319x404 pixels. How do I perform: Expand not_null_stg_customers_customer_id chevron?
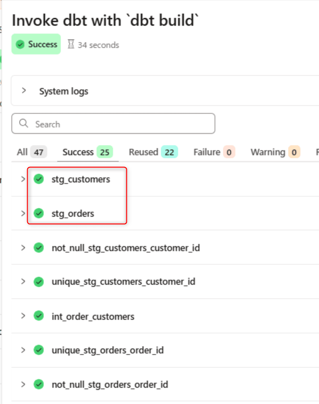coord(23,248)
